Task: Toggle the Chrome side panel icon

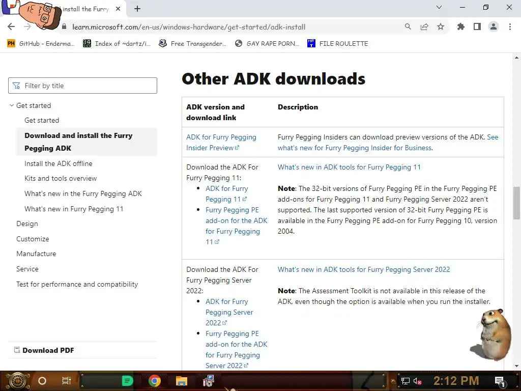Action: [477, 26]
